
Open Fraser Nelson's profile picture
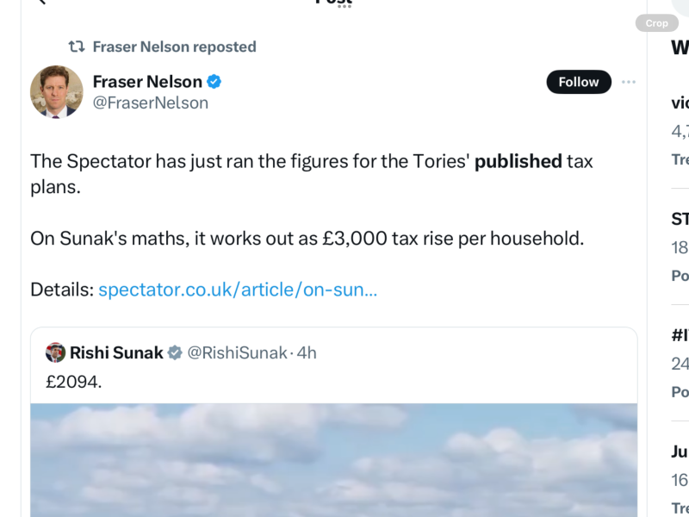57,91
